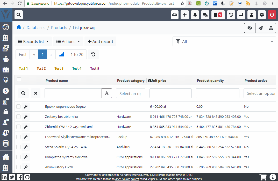This screenshot has width=278, height=181.
Task: Click the record count bars button
Action: tap(61, 54)
